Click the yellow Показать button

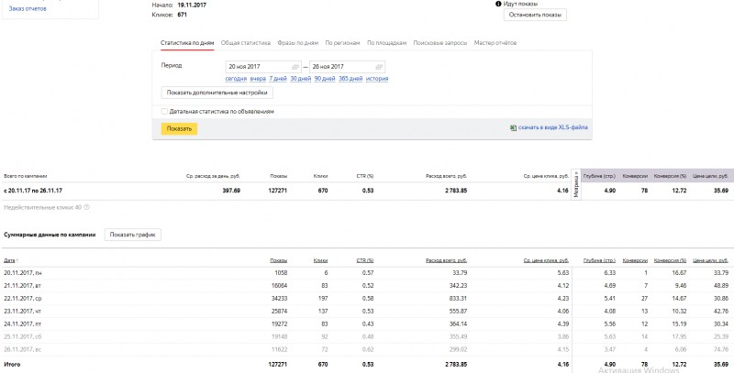point(179,129)
